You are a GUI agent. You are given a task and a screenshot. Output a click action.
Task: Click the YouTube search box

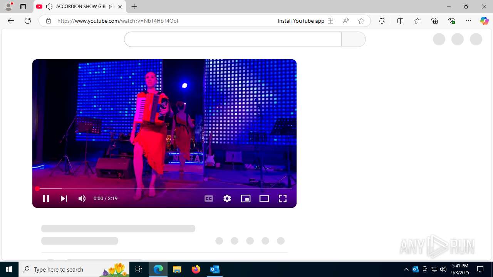coord(233,39)
